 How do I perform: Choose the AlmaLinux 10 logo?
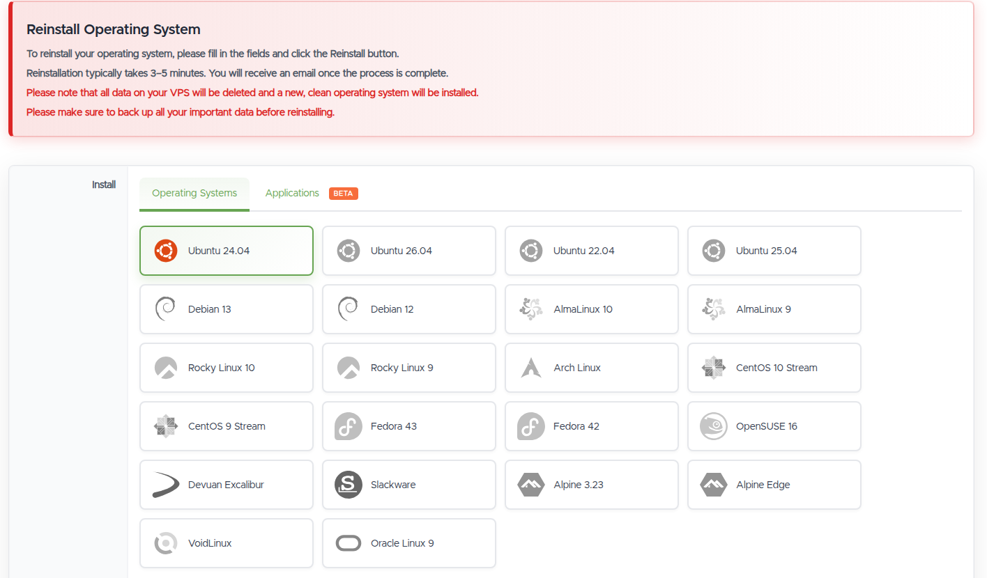531,309
